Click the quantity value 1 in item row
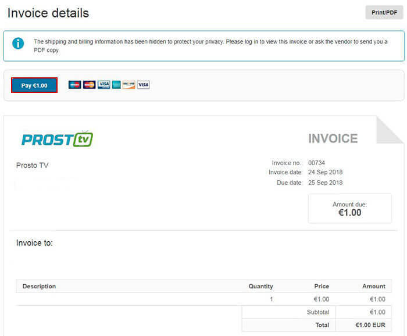 [272, 299]
